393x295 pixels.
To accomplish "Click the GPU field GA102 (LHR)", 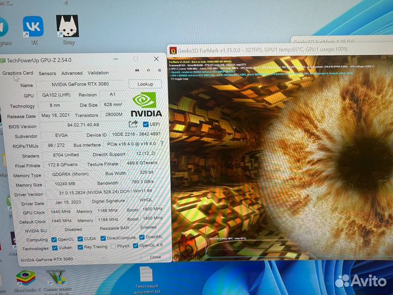I will click(x=56, y=95).
